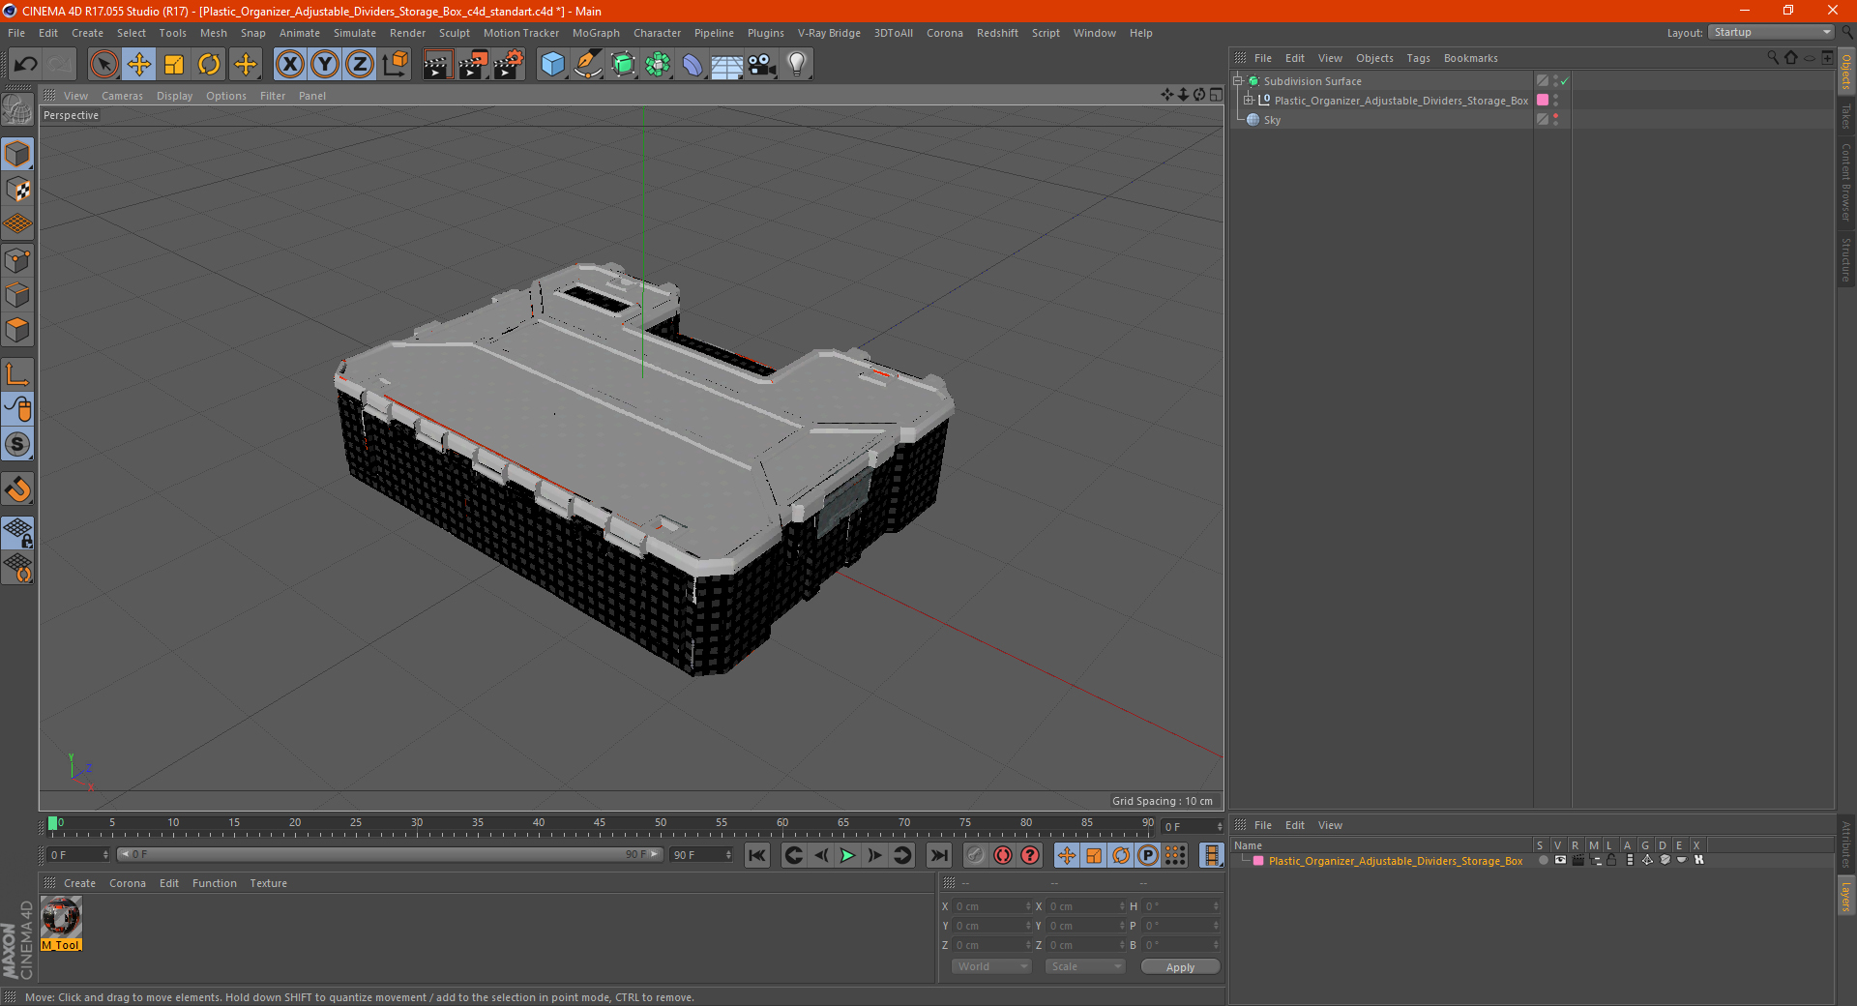
Task: Toggle layer visibility eye for Plastic_Organizer layer
Action: coord(1560,860)
